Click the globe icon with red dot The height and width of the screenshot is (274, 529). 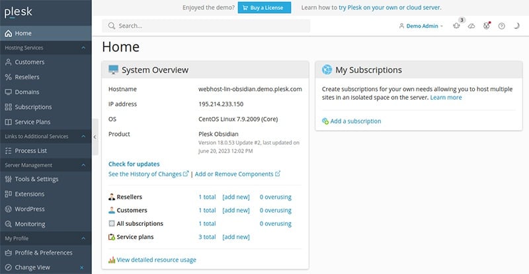click(486, 26)
